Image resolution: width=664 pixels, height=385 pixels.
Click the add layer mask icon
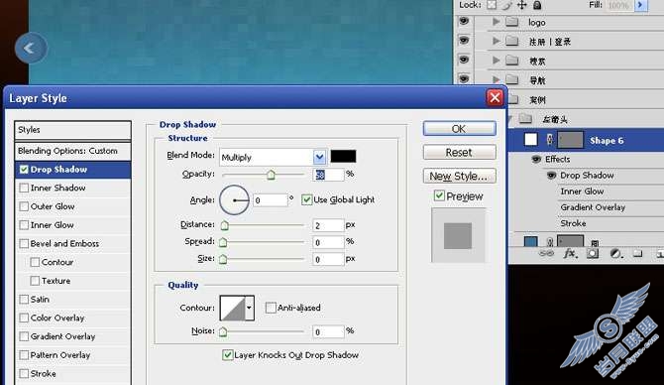(x=593, y=254)
